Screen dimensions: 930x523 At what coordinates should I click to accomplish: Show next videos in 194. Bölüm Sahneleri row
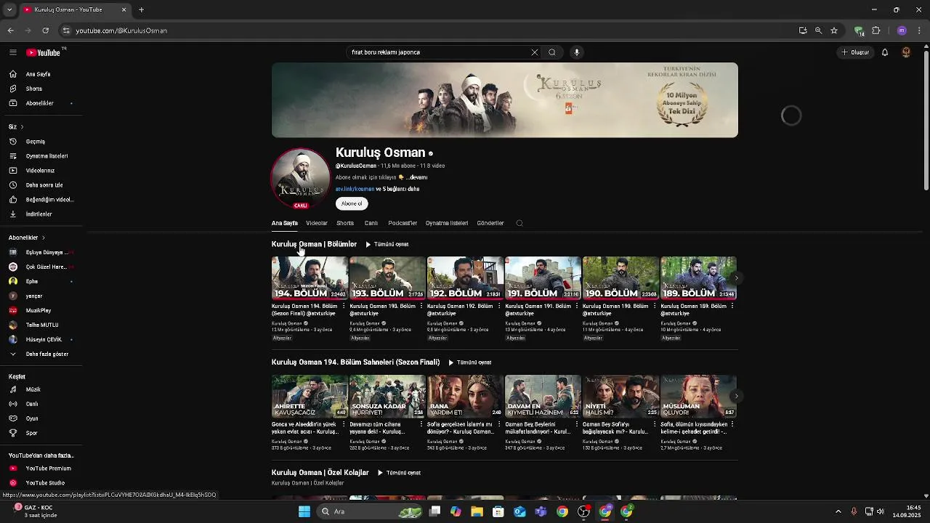coord(736,397)
